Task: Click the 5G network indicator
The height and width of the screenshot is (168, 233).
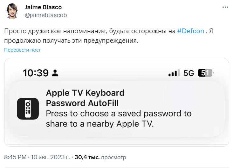Action: coord(188,73)
